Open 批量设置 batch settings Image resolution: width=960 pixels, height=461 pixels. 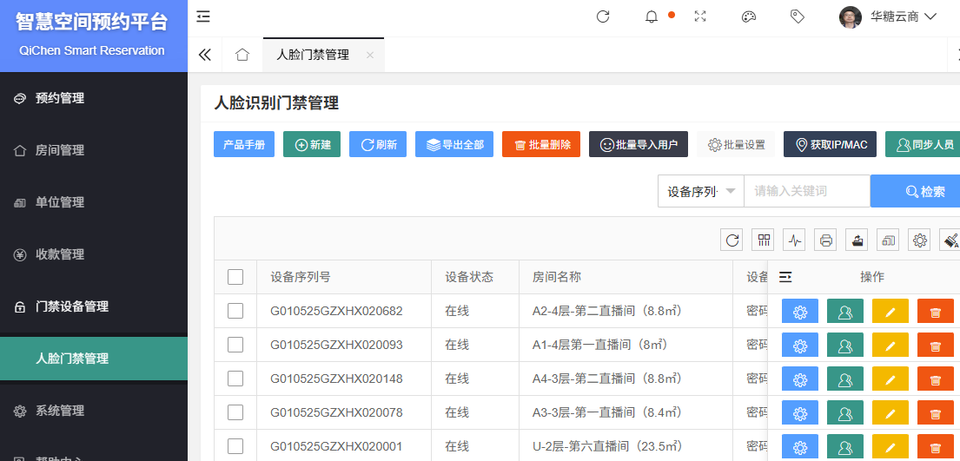tap(736, 144)
